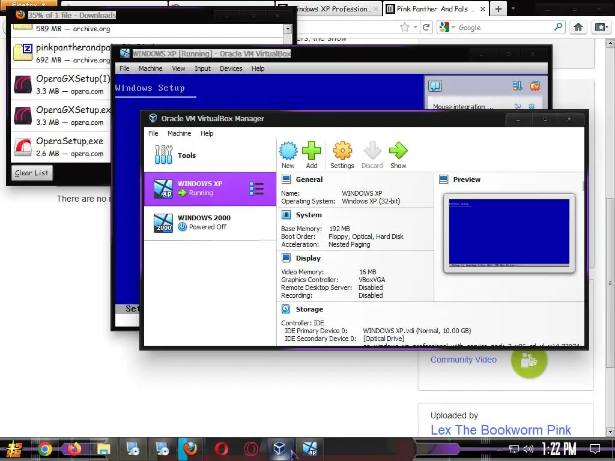Click the 192 MB base memory value

tap(339, 229)
